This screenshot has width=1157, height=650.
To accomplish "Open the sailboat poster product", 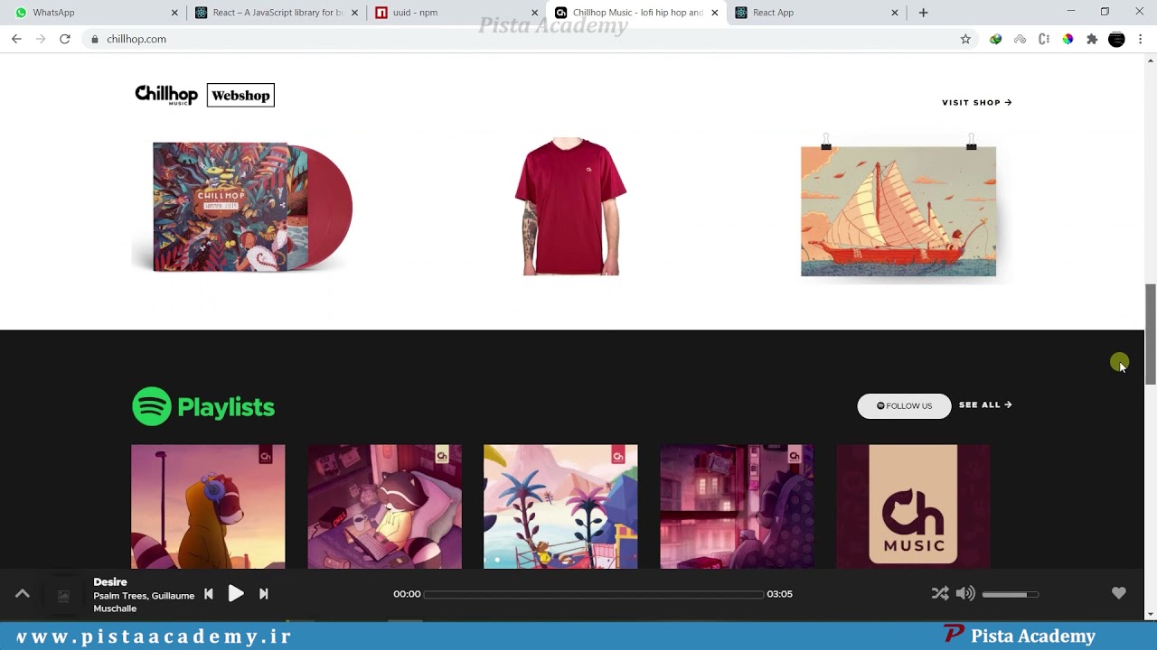I will point(898,209).
